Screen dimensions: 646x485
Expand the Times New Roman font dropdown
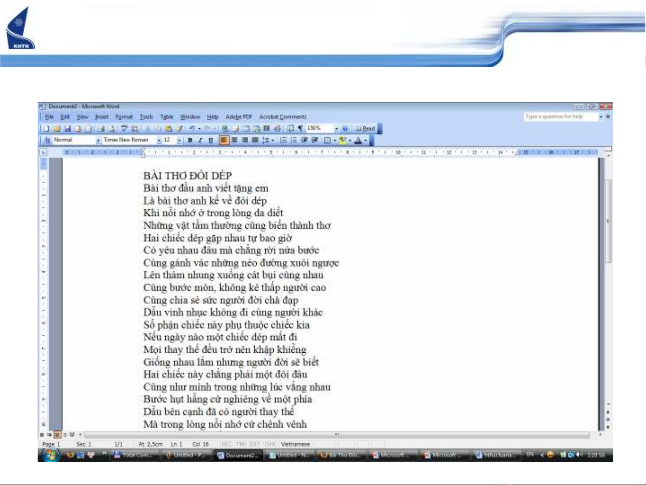[159, 140]
